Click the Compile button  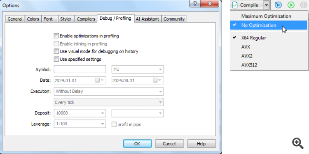point(247,5)
